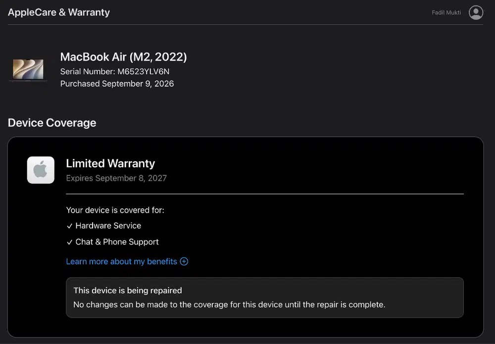
Task: Open Learn more about my benefits link
Action: pos(122,262)
